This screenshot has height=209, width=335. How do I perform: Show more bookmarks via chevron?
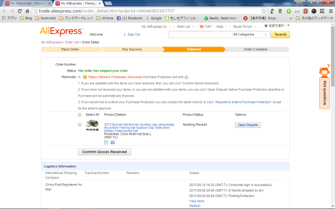pyautogui.click(x=291, y=18)
